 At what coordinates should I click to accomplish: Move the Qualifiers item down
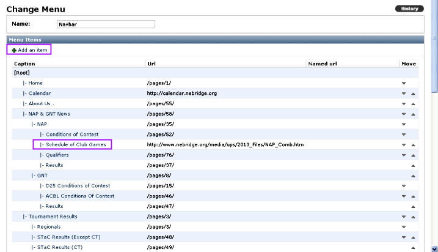tap(403, 155)
